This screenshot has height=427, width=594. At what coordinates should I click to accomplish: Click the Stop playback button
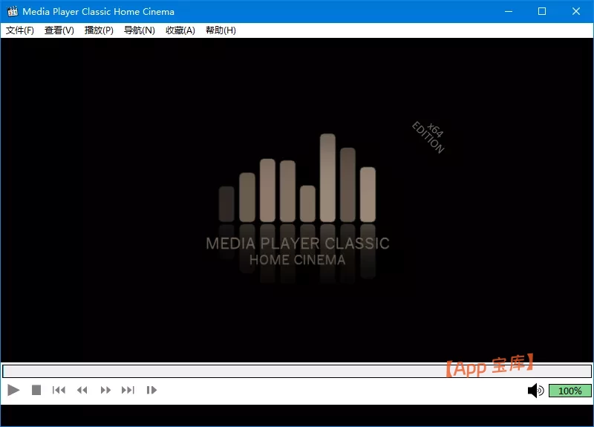36,390
